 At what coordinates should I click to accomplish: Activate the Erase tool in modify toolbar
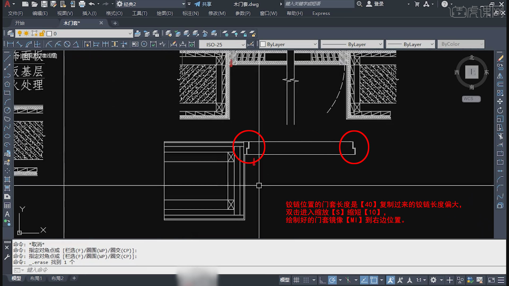click(x=500, y=59)
